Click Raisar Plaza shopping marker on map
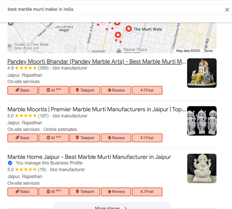232x209 pixels. 119,50
